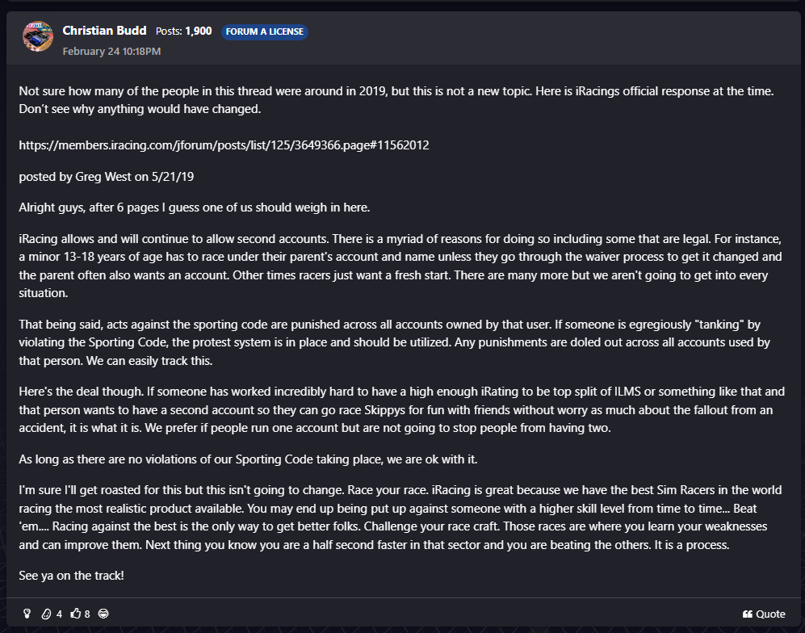
Task: Like the post with thumbs up
Action: coord(76,614)
